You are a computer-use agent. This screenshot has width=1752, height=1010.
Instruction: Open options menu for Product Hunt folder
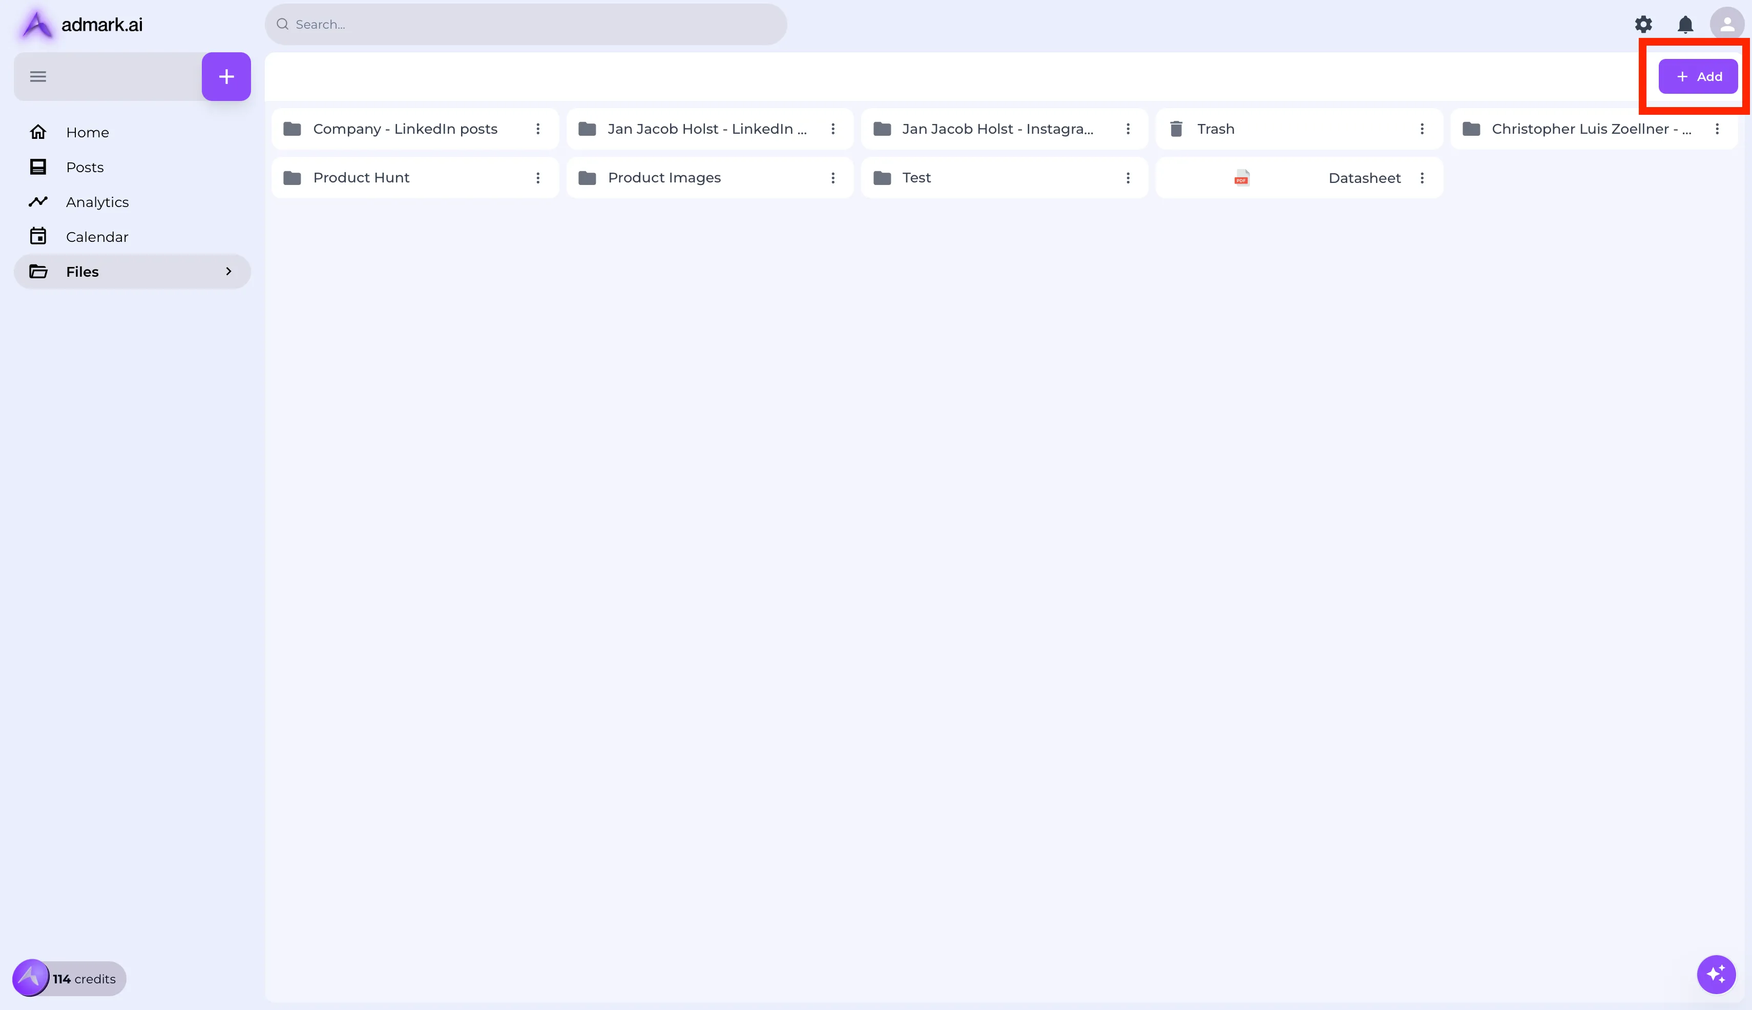pos(539,178)
